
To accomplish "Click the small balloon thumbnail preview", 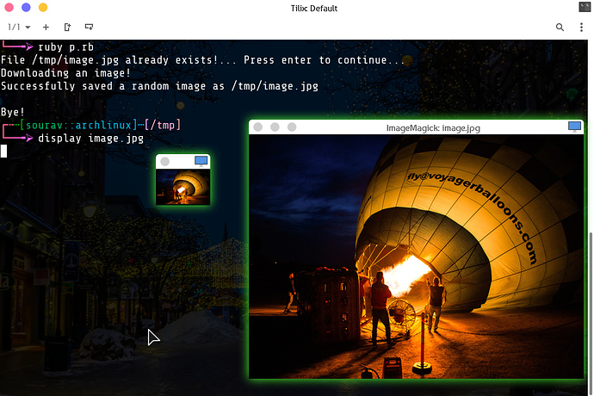I will coord(183,186).
